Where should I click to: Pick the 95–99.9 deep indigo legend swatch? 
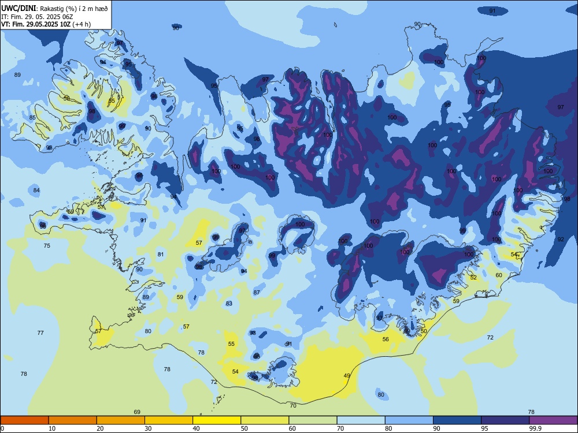505,420
